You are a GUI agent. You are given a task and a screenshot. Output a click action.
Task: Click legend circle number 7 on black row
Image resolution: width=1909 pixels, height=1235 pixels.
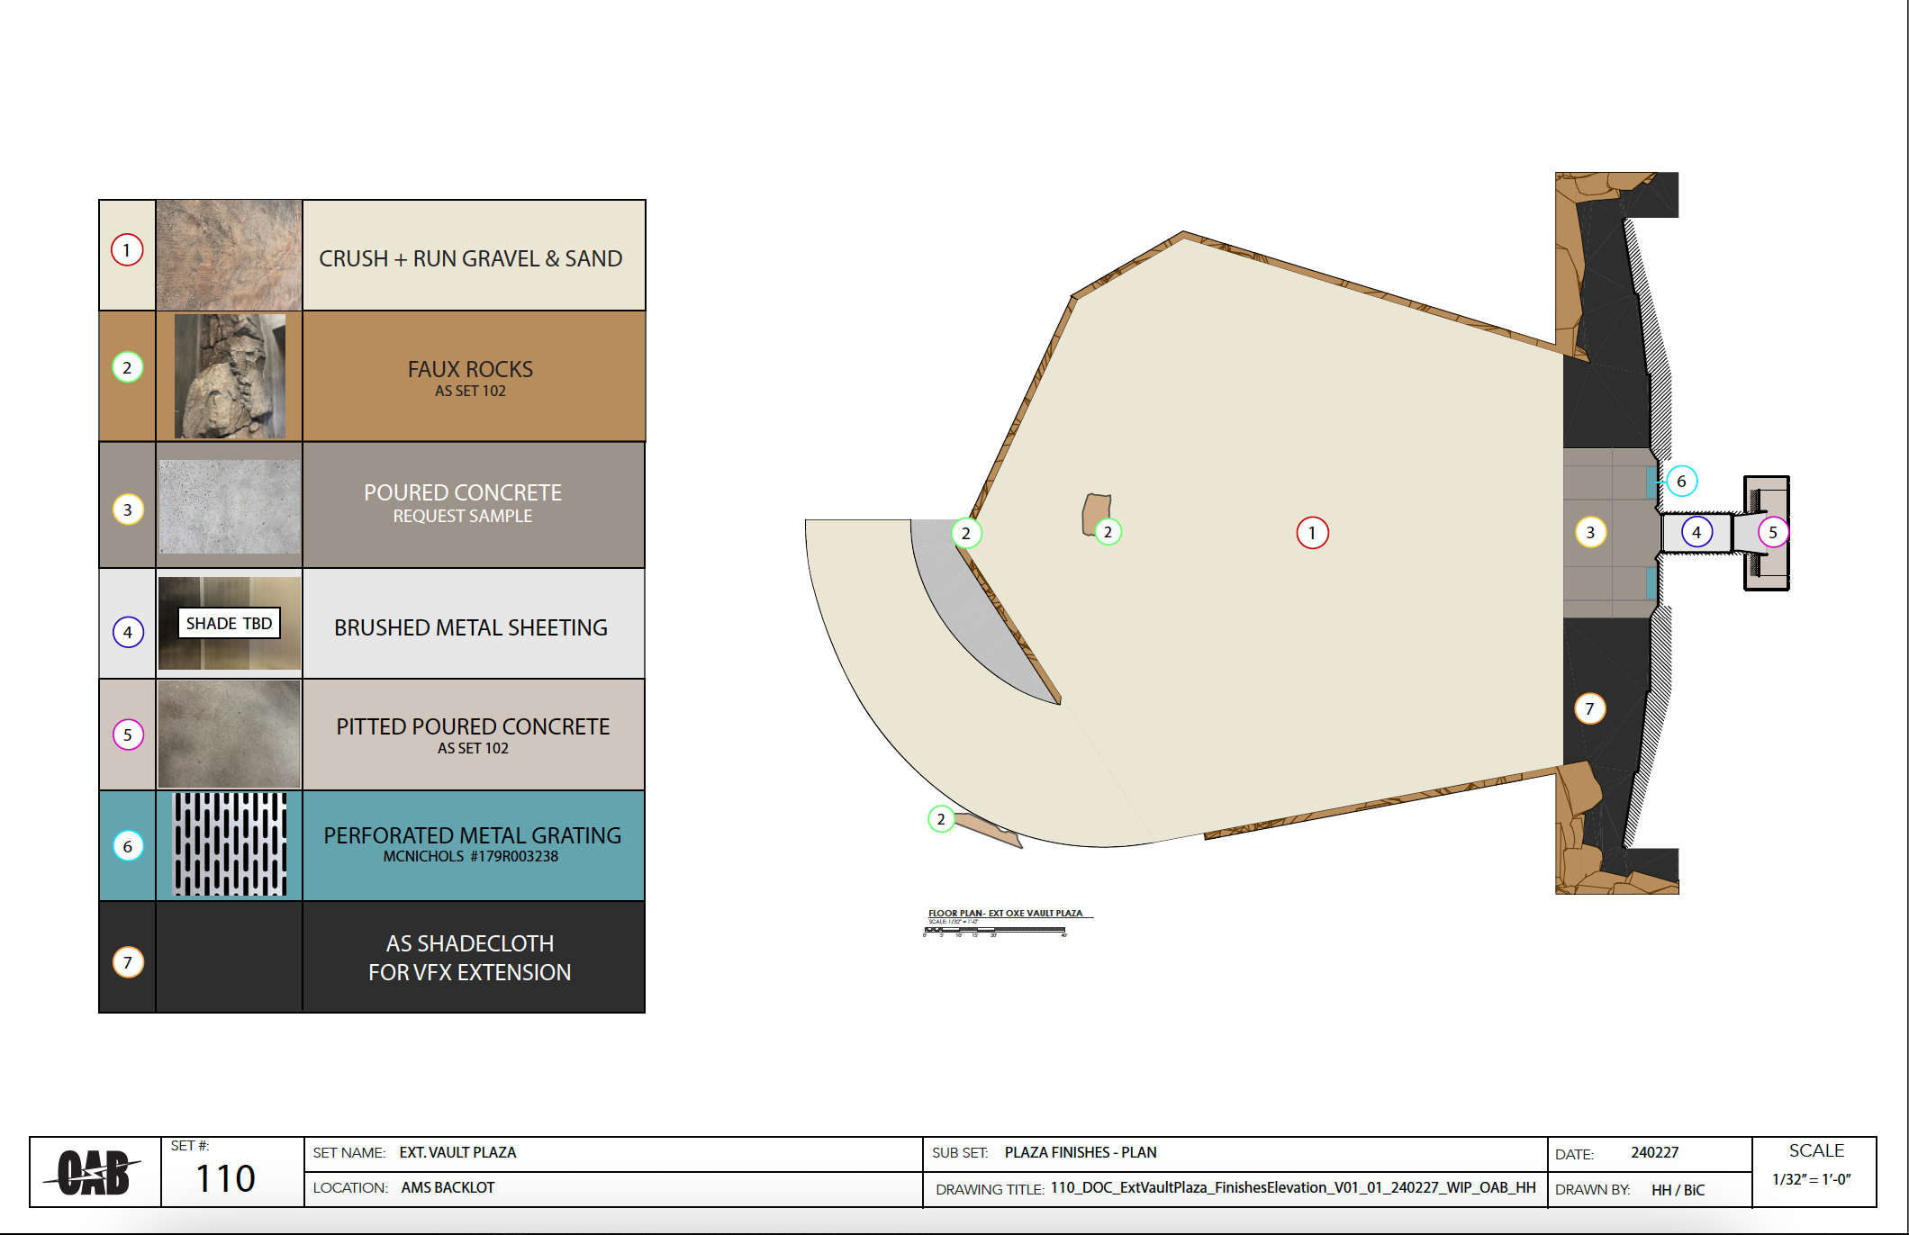tap(128, 962)
